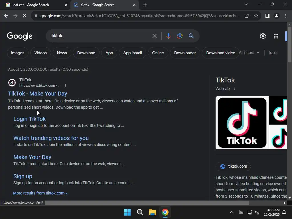Click More results from tiktok.com

[40, 193]
